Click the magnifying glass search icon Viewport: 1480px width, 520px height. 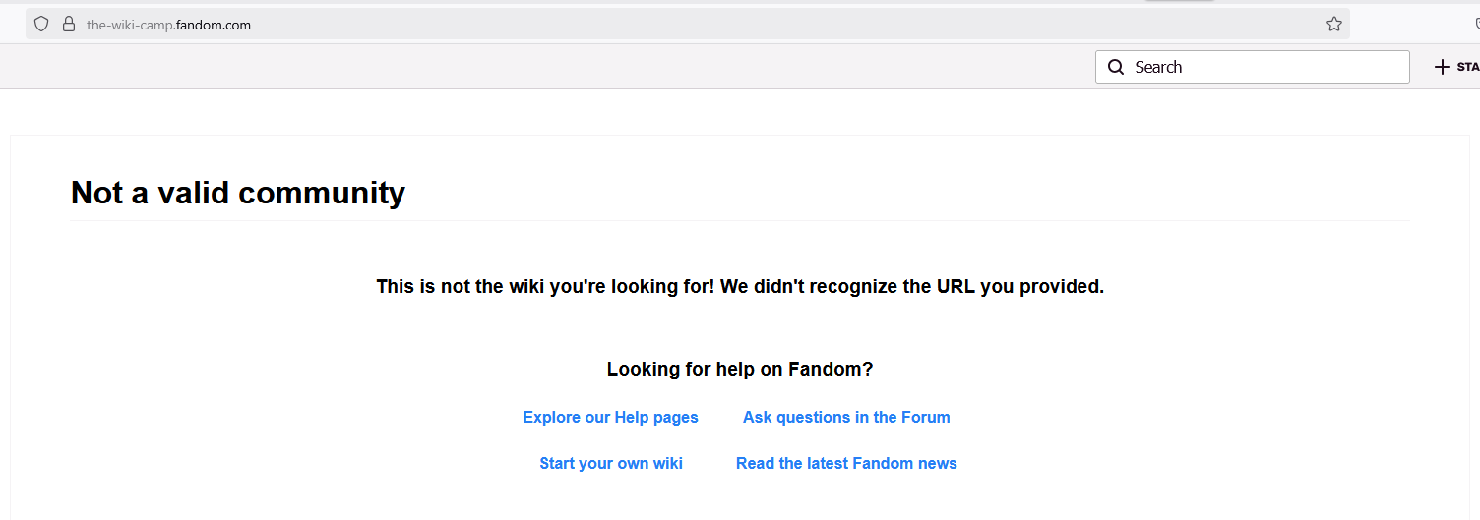coord(1116,67)
